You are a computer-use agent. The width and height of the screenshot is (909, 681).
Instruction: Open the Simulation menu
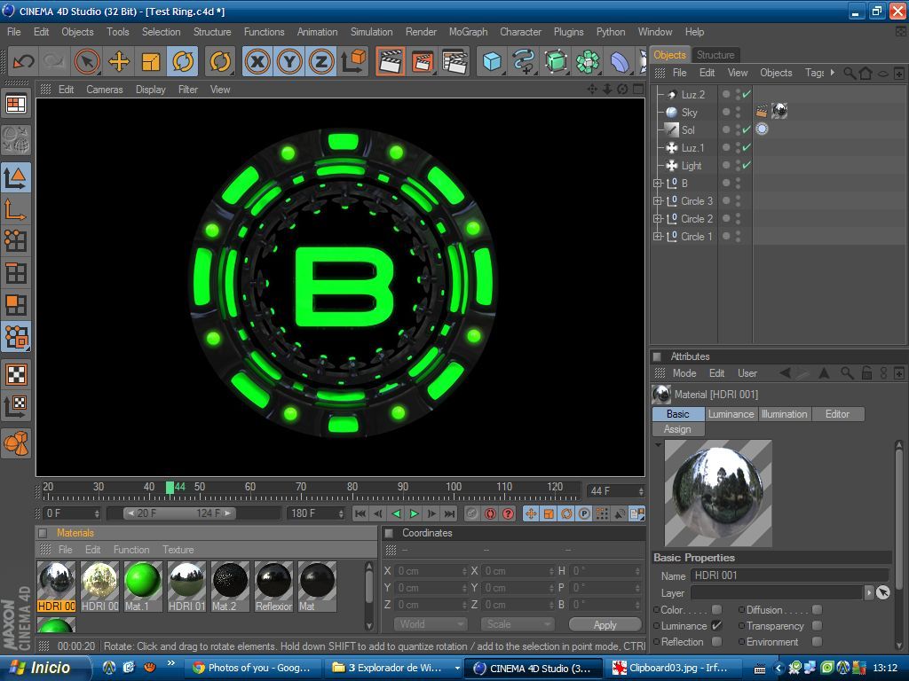coord(371,32)
